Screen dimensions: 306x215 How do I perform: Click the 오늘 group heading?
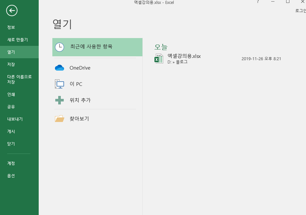pos(161,47)
